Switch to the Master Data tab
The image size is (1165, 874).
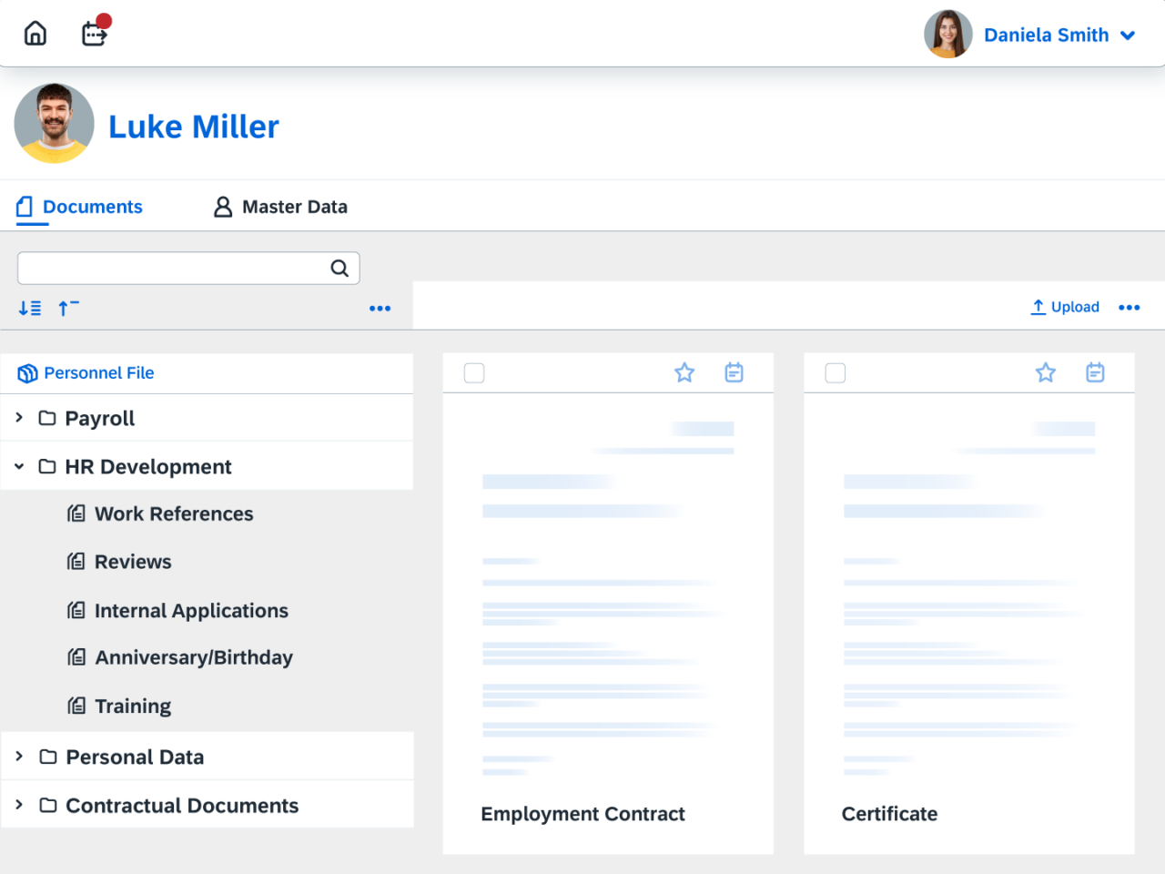[279, 207]
